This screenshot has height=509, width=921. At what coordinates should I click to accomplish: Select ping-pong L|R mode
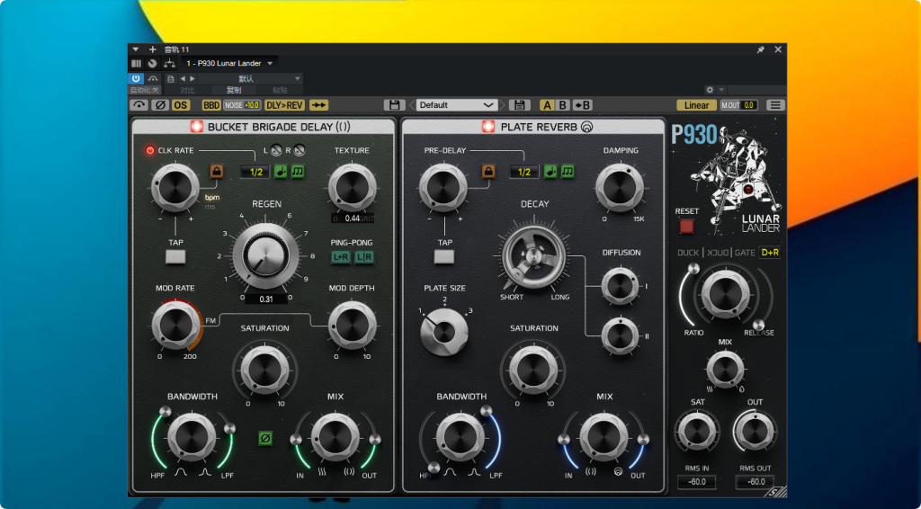pyautogui.click(x=364, y=257)
